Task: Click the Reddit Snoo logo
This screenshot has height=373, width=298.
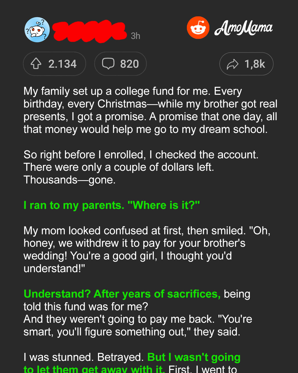Action: [198, 28]
